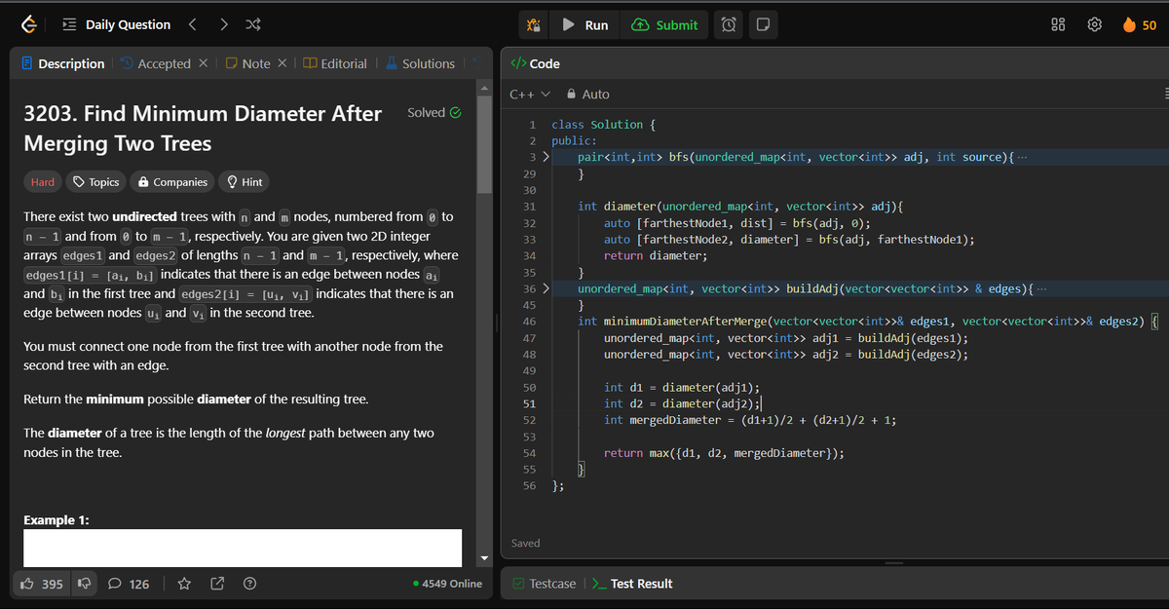This screenshot has height=609, width=1169.
Task: Open the Editorial tab
Action: 335,63
